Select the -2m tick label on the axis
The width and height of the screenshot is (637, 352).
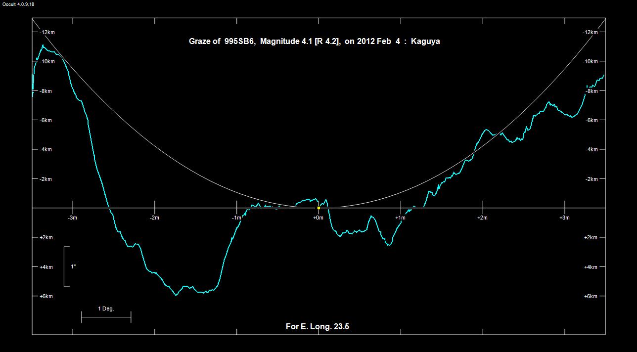pos(154,218)
